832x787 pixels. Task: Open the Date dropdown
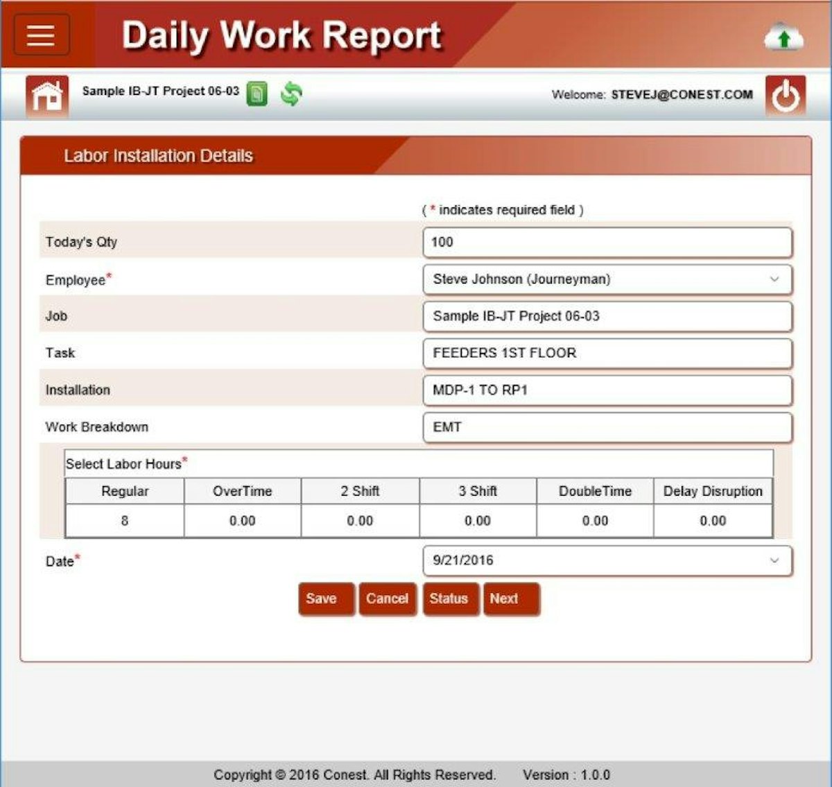coord(774,561)
